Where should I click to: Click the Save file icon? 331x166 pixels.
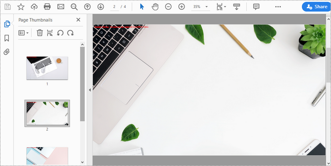(8, 7)
